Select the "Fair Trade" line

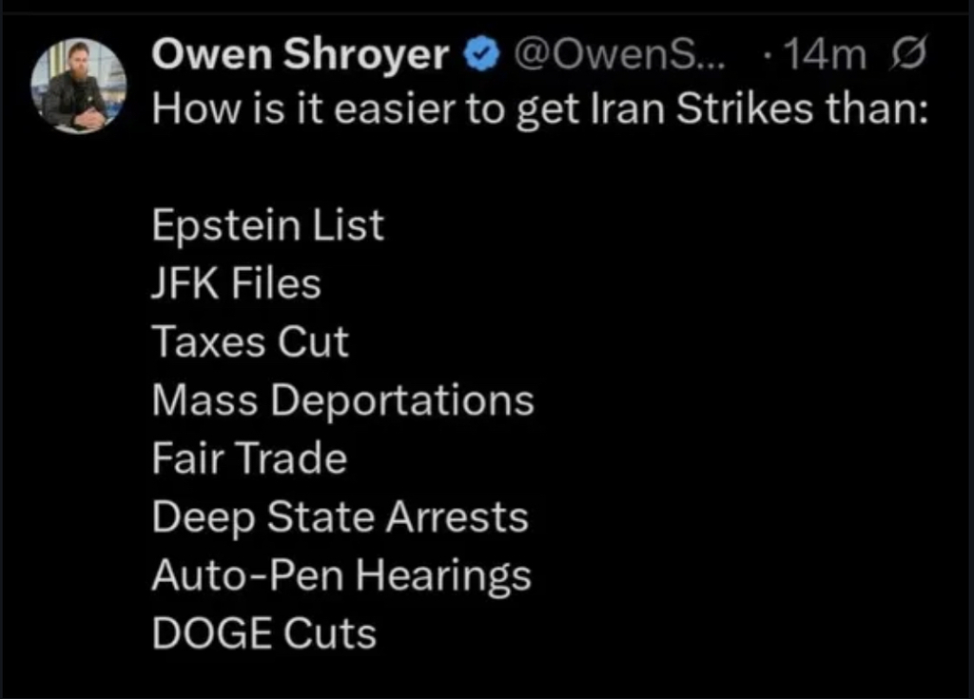coord(249,459)
